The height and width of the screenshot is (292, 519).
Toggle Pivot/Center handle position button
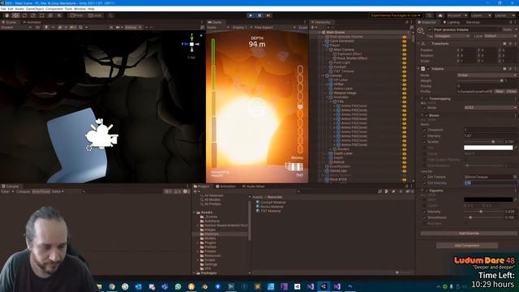[77, 15]
